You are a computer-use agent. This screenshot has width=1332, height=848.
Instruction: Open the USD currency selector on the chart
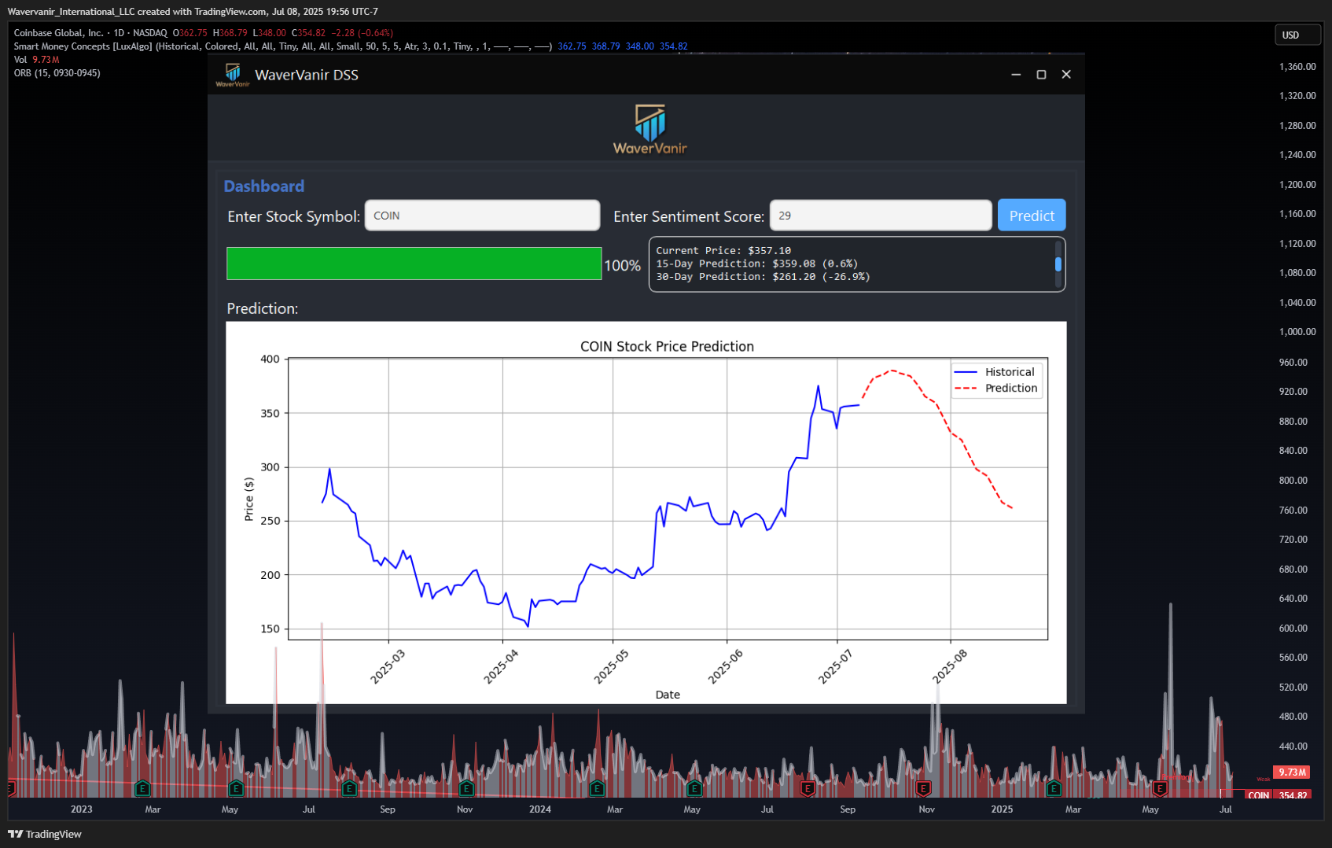pyautogui.click(x=1297, y=35)
